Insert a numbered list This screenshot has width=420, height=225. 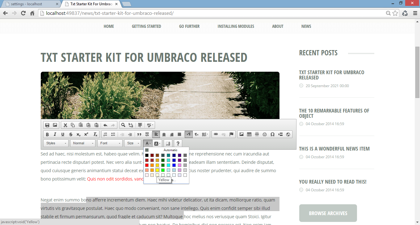(x=105, y=134)
